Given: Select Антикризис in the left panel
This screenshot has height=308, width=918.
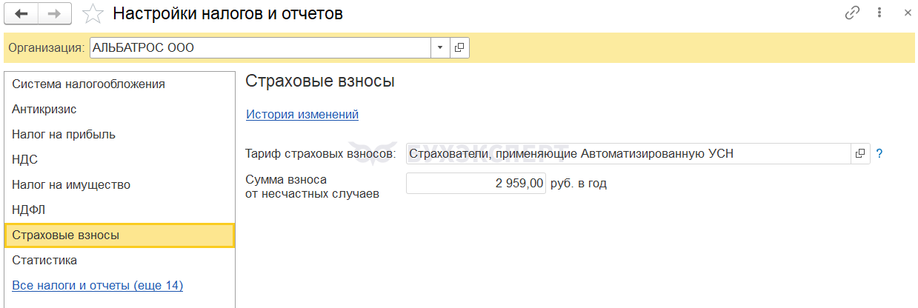Looking at the screenshot, I should pos(44,109).
